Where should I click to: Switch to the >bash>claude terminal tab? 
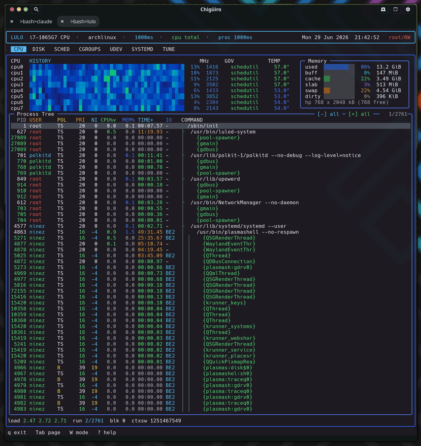pos(36,21)
